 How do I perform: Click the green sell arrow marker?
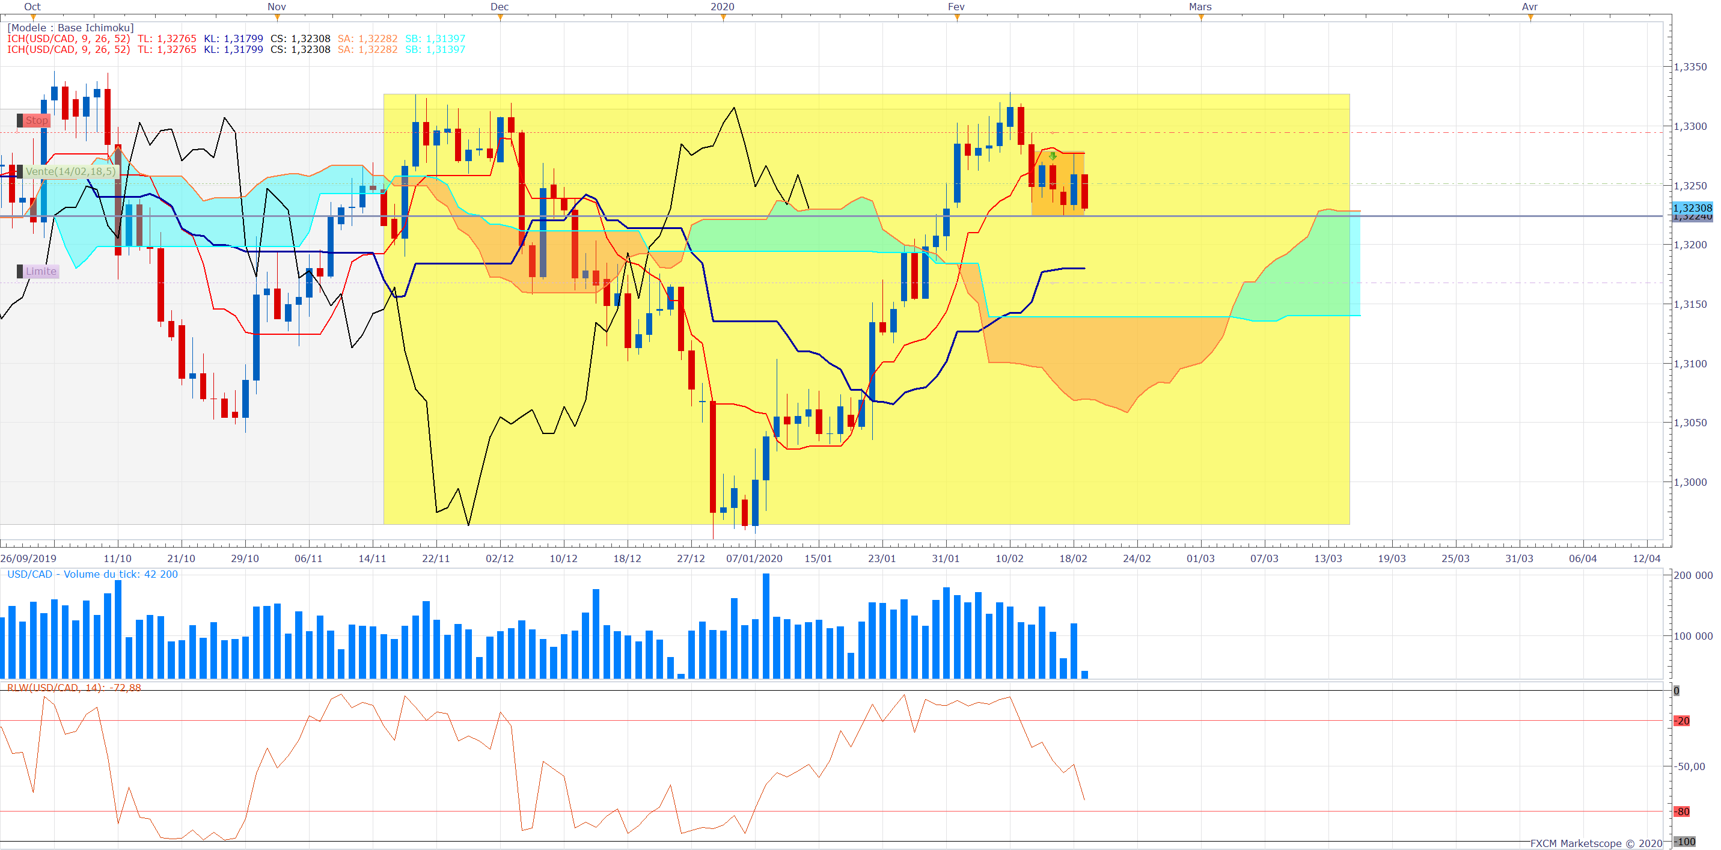(1053, 156)
